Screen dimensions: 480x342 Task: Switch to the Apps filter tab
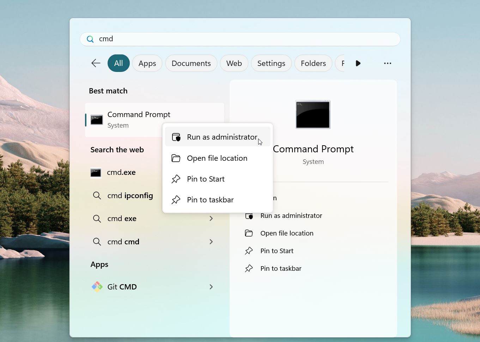(147, 63)
